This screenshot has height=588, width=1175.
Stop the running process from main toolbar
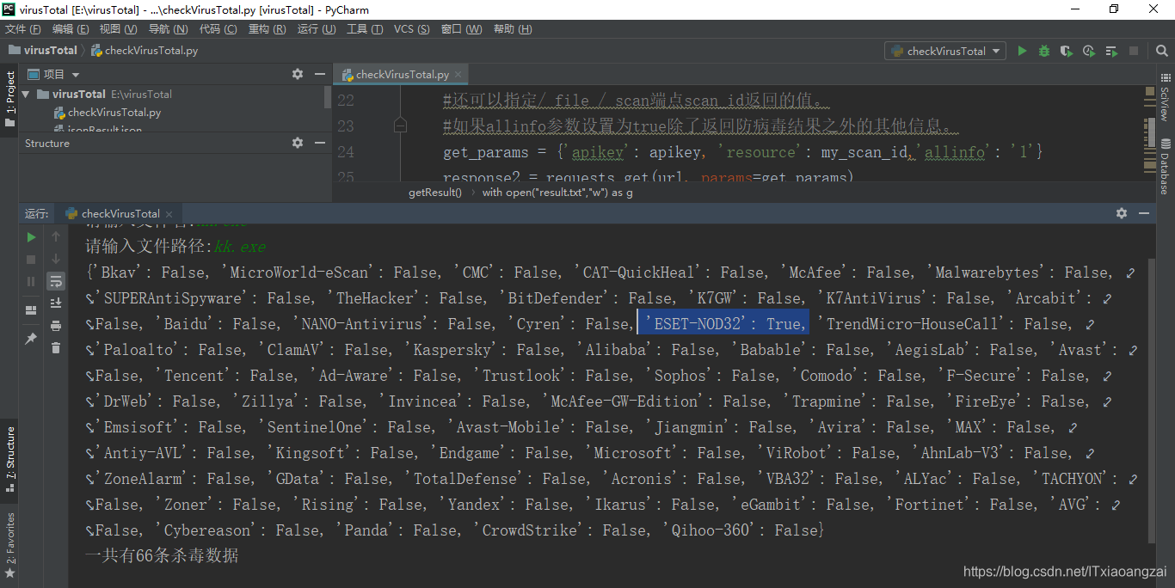1134,51
